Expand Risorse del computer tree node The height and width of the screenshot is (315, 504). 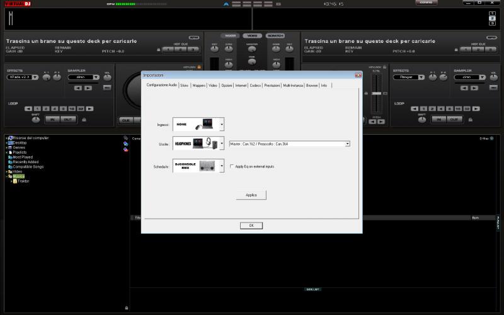coord(6,138)
